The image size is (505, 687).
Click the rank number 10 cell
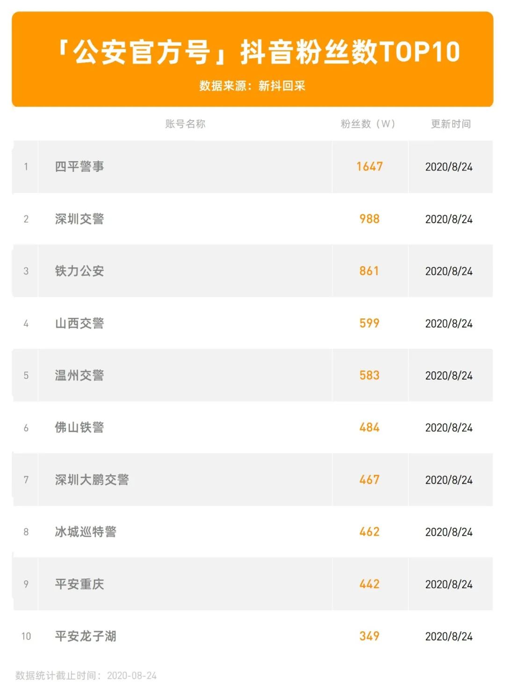pyautogui.click(x=26, y=636)
